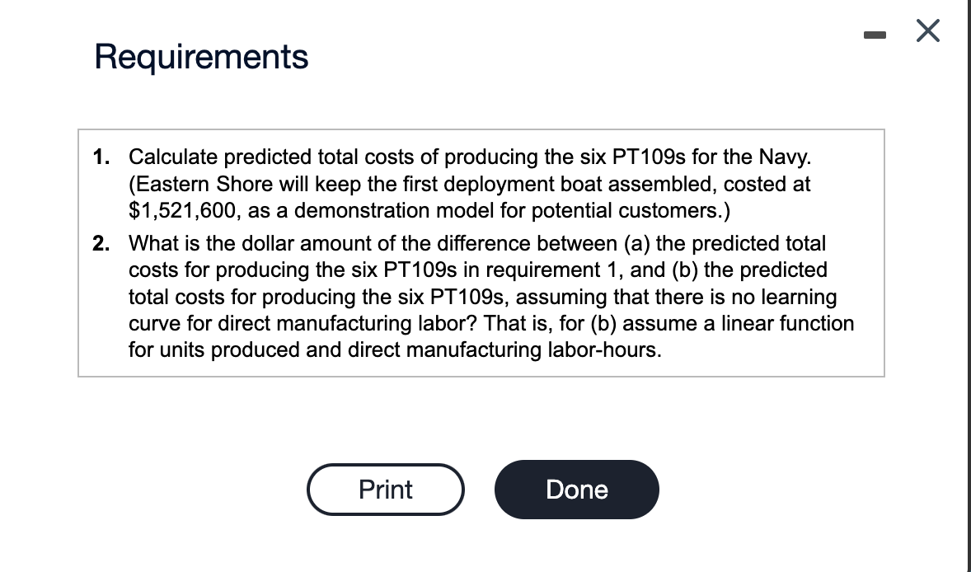971x572 pixels.
Task: Click the Print button
Action: tap(385, 489)
